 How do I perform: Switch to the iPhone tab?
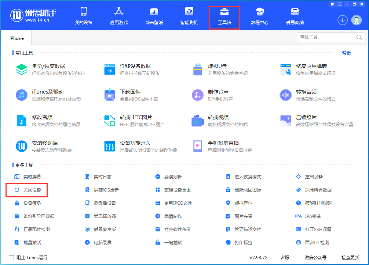coord(17,38)
